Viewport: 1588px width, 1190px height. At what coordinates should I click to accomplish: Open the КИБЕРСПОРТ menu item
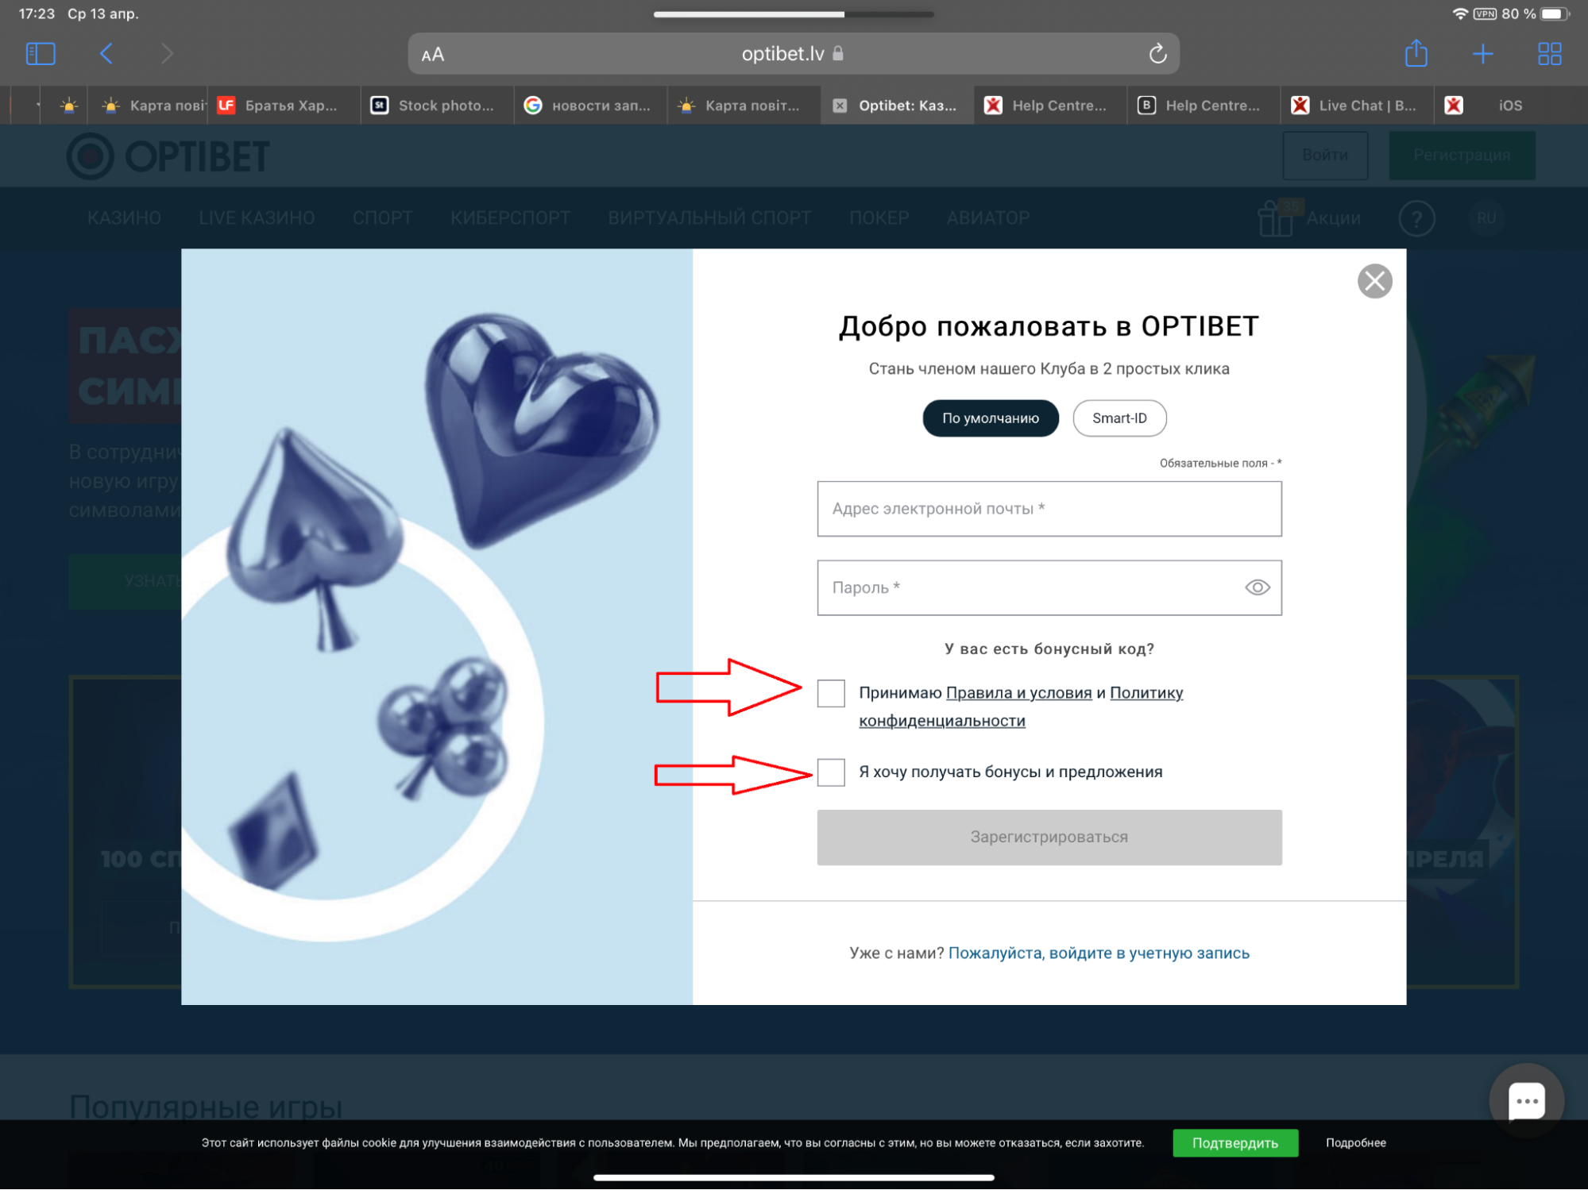coord(510,218)
